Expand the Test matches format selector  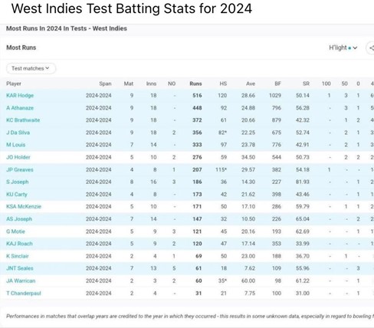click(x=31, y=68)
